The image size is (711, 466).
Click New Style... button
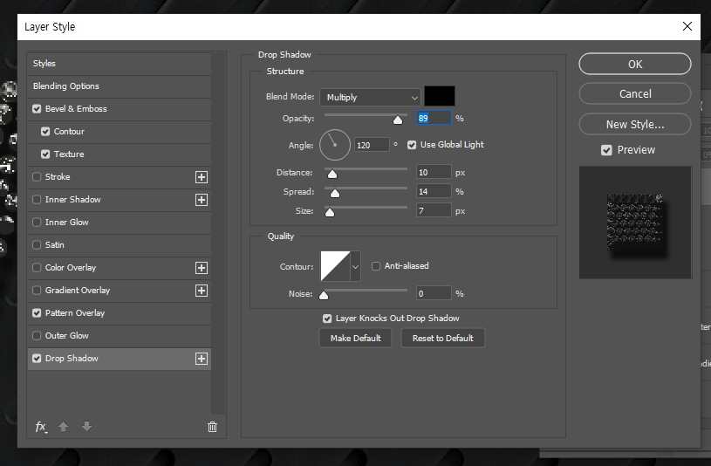coord(635,124)
